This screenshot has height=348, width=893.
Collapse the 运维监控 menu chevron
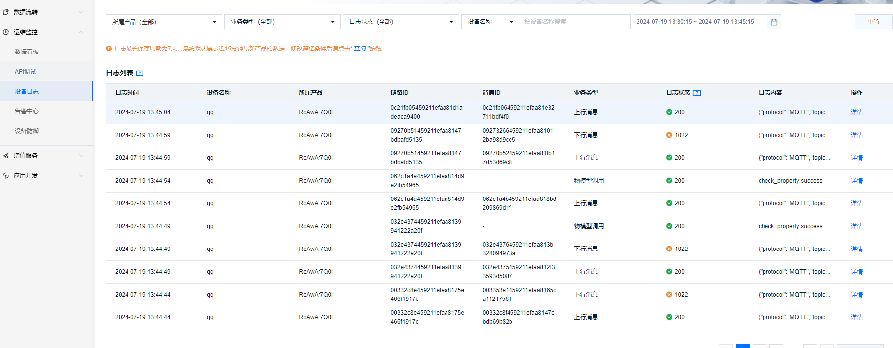tap(81, 32)
